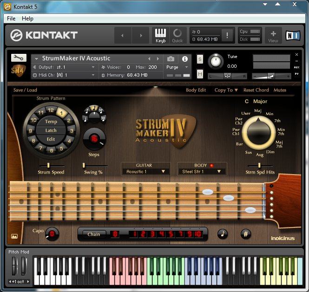Image resolution: width=309 pixels, height=292 pixels.
Task: Open instrument info 'i' icon
Action: 185,59
